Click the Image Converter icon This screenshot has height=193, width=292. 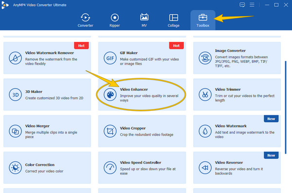(205, 58)
